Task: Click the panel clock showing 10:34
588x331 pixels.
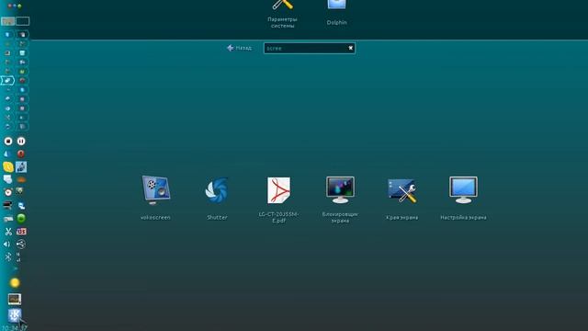Action: pos(15,327)
